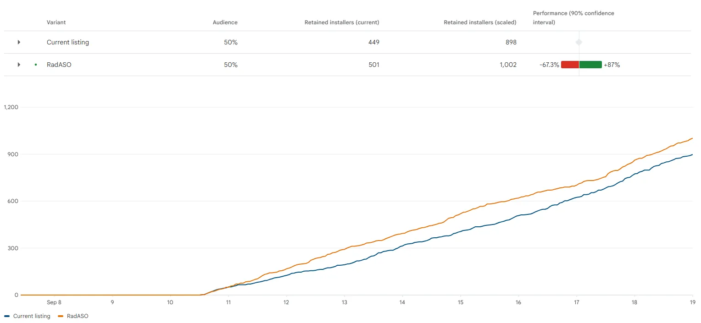
Task: Click the RadASO variant name
Action: tap(59, 65)
